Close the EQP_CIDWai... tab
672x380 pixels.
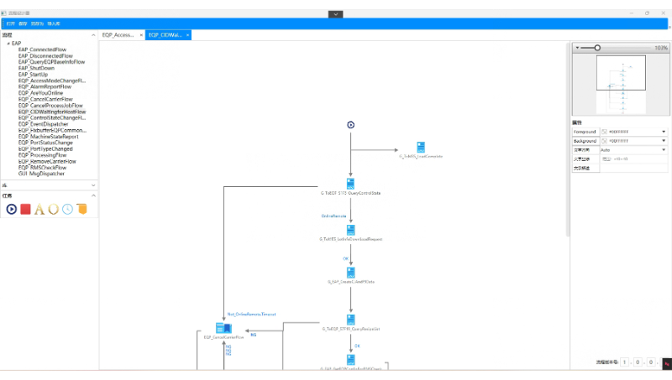tap(187, 35)
